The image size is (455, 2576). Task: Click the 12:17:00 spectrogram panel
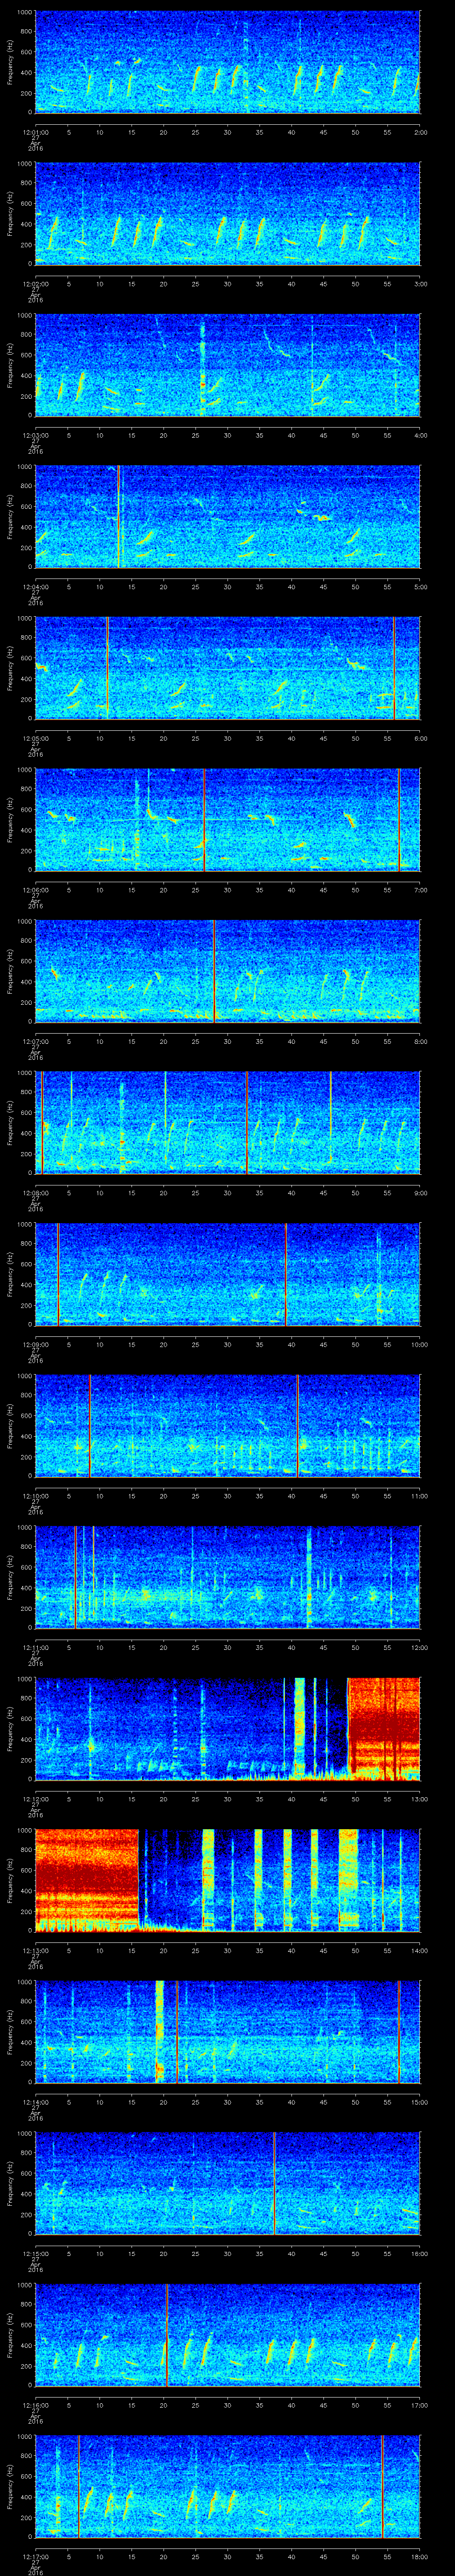pyautogui.click(x=228, y=2488)
